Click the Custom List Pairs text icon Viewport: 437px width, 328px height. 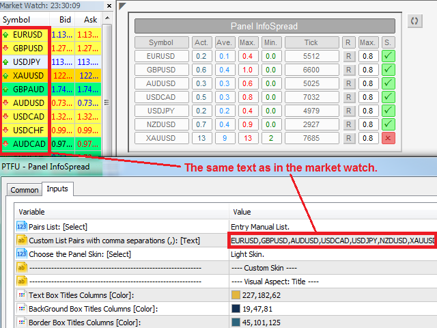(x=22, y=240)
